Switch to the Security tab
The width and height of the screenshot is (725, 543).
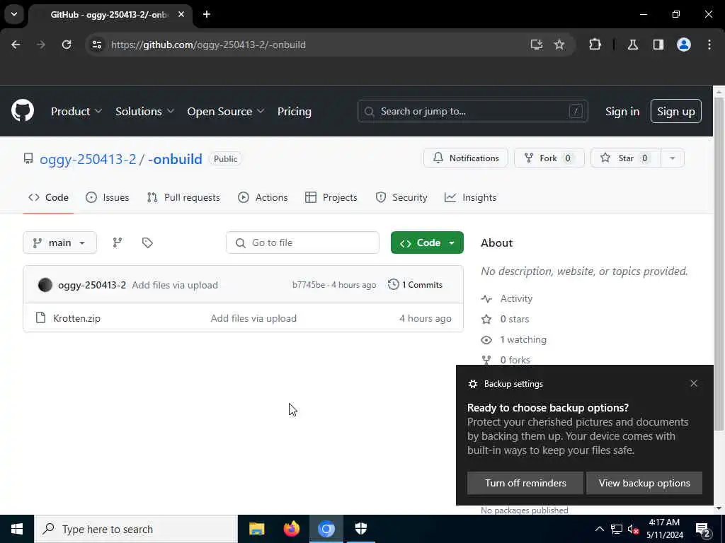click(401, 197)
